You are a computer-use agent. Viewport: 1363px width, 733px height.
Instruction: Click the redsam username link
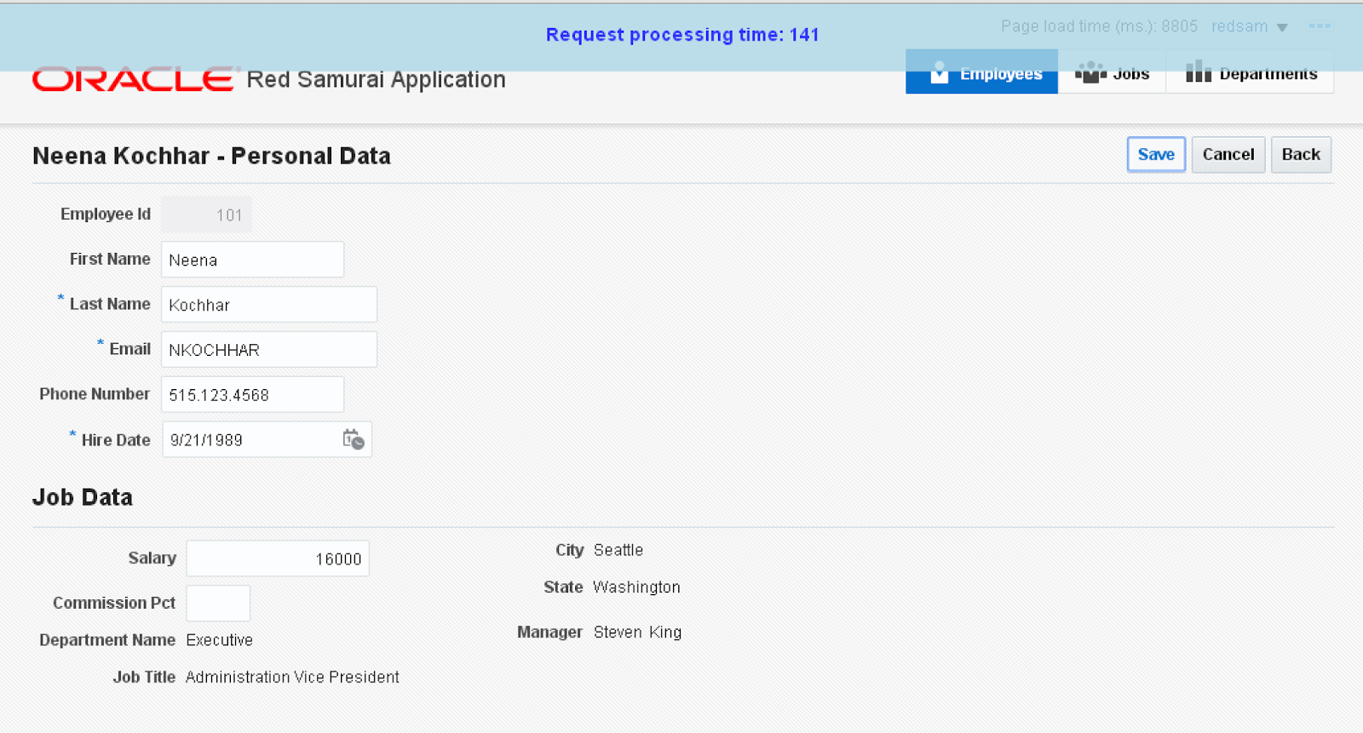pyautogui.click(x=1239, y=26)
